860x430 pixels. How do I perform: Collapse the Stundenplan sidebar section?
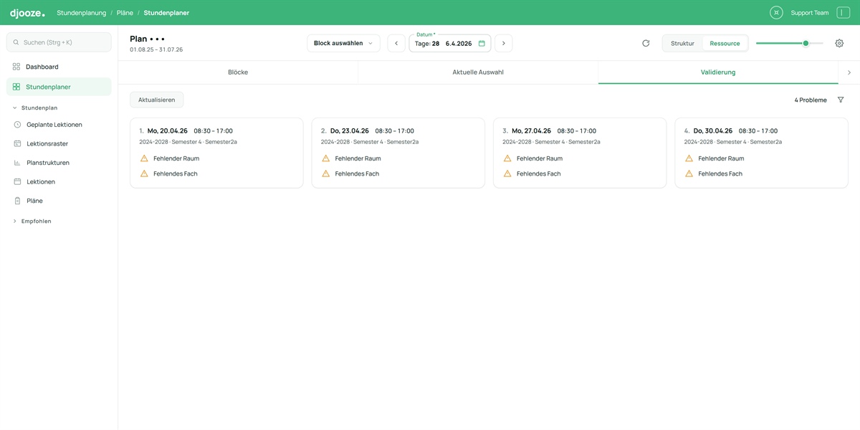point(15,107)
